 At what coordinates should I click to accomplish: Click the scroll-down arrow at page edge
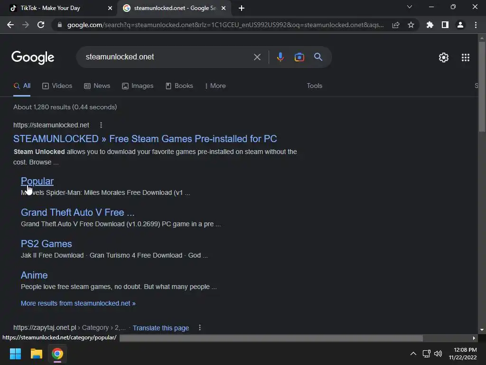pyautogui.click(x=482, y=330)
